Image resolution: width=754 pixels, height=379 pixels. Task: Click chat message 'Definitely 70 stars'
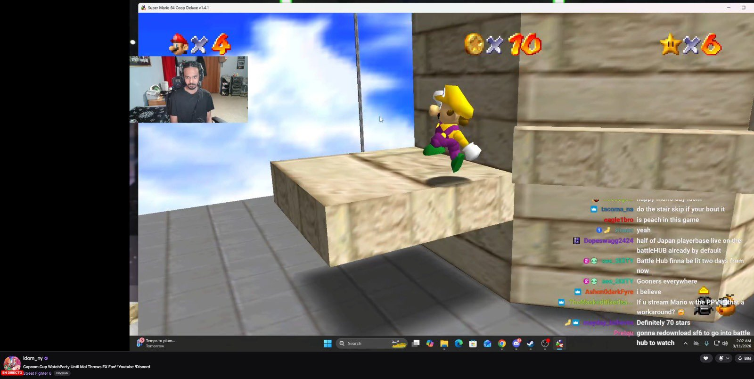pos(664,322)
